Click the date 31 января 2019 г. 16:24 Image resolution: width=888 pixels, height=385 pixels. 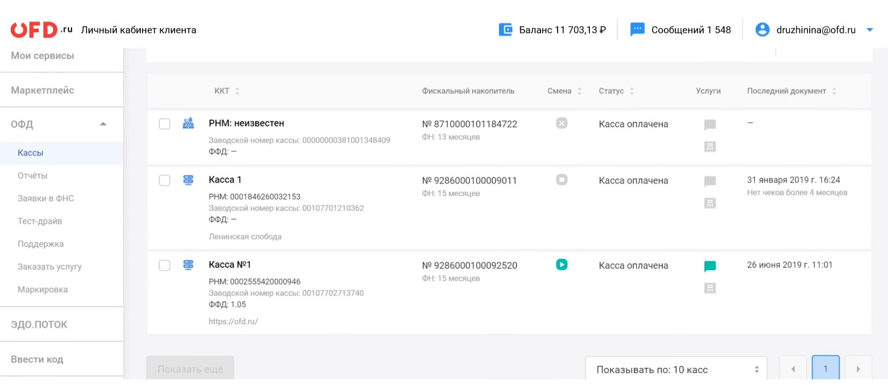point(793,180)
